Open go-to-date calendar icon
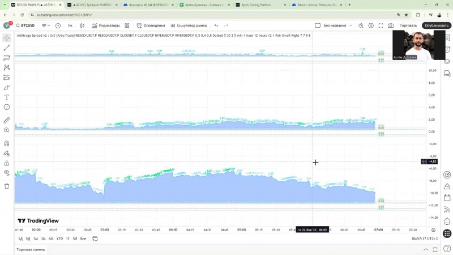This screenshot has height=255, width=453. point(95,239)
